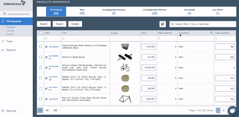Screen dimensions: 239x117
Task: Click the $240.00 cost field
Action: pyautogui.click(x=148, y=68)
